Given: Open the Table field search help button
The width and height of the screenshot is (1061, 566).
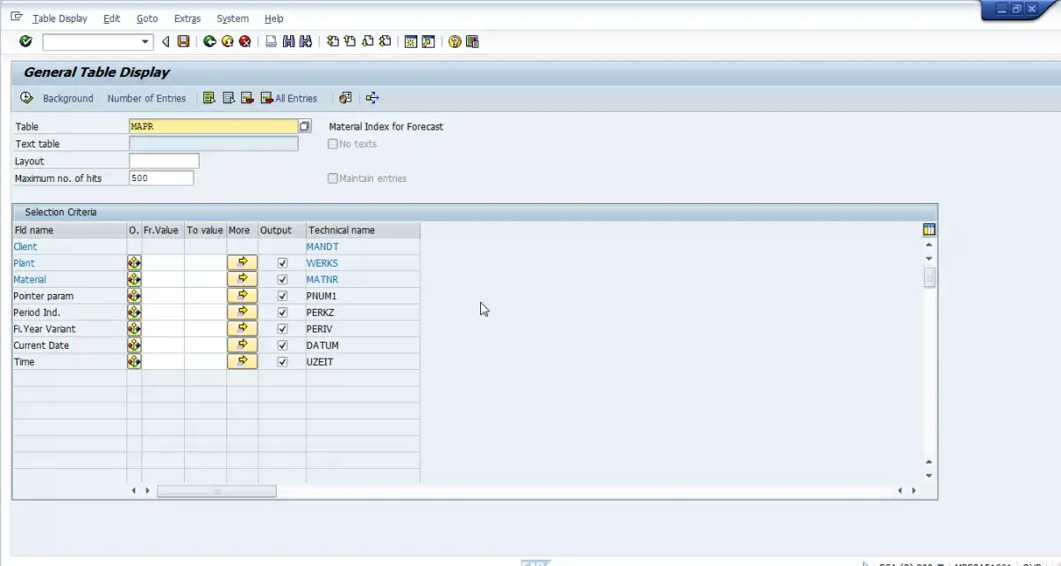Looking at the screenshot, I should (305, 126).
